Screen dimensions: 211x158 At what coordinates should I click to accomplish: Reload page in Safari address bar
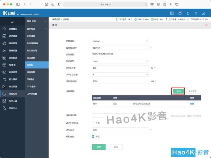tap(146, 4)
